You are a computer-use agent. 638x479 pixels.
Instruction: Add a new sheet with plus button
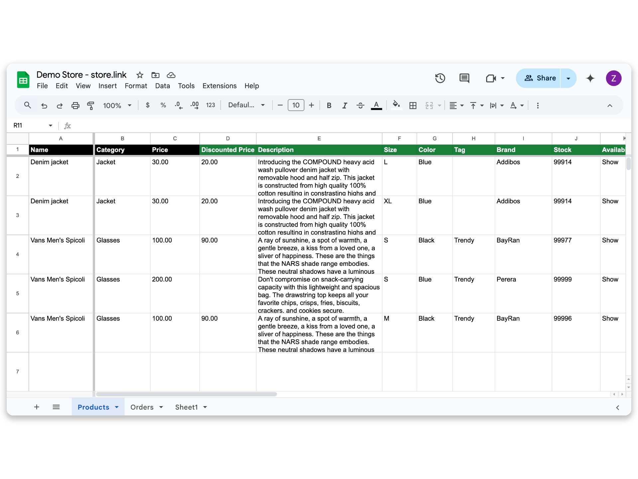click(37, 407)
